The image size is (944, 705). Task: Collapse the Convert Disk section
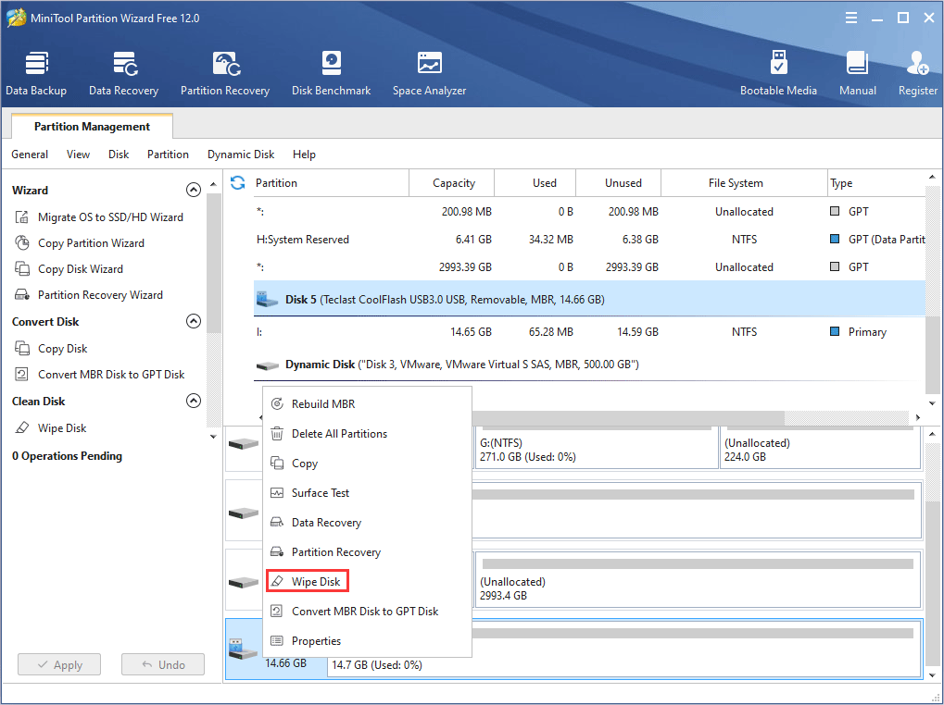[194, 322]
